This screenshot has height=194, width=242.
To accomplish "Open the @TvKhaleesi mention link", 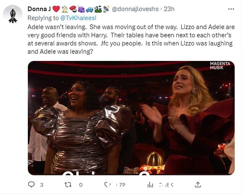I will (x=78, y=18).
